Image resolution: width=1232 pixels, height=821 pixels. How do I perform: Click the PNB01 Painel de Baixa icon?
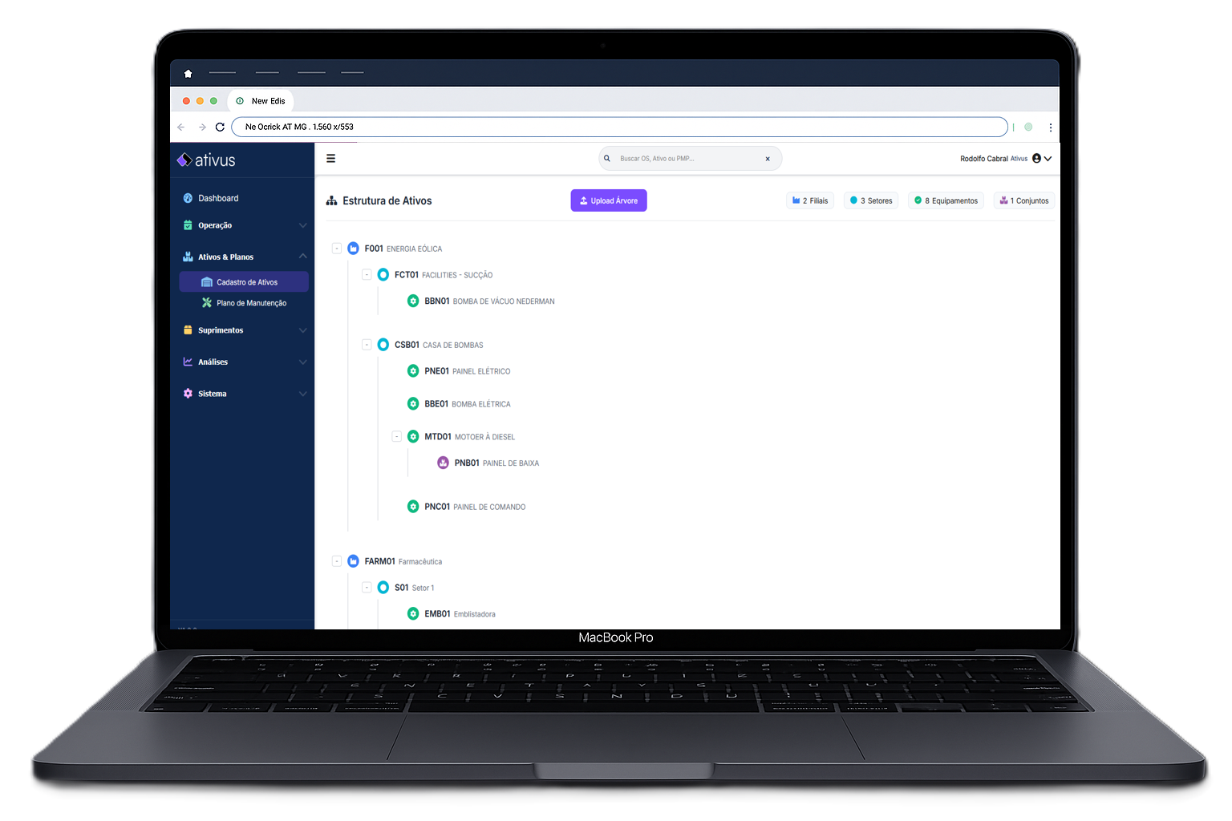coord(443,463)
